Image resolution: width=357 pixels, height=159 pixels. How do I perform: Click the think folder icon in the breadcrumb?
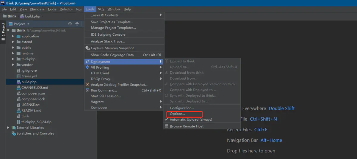(x=4, y=16)
